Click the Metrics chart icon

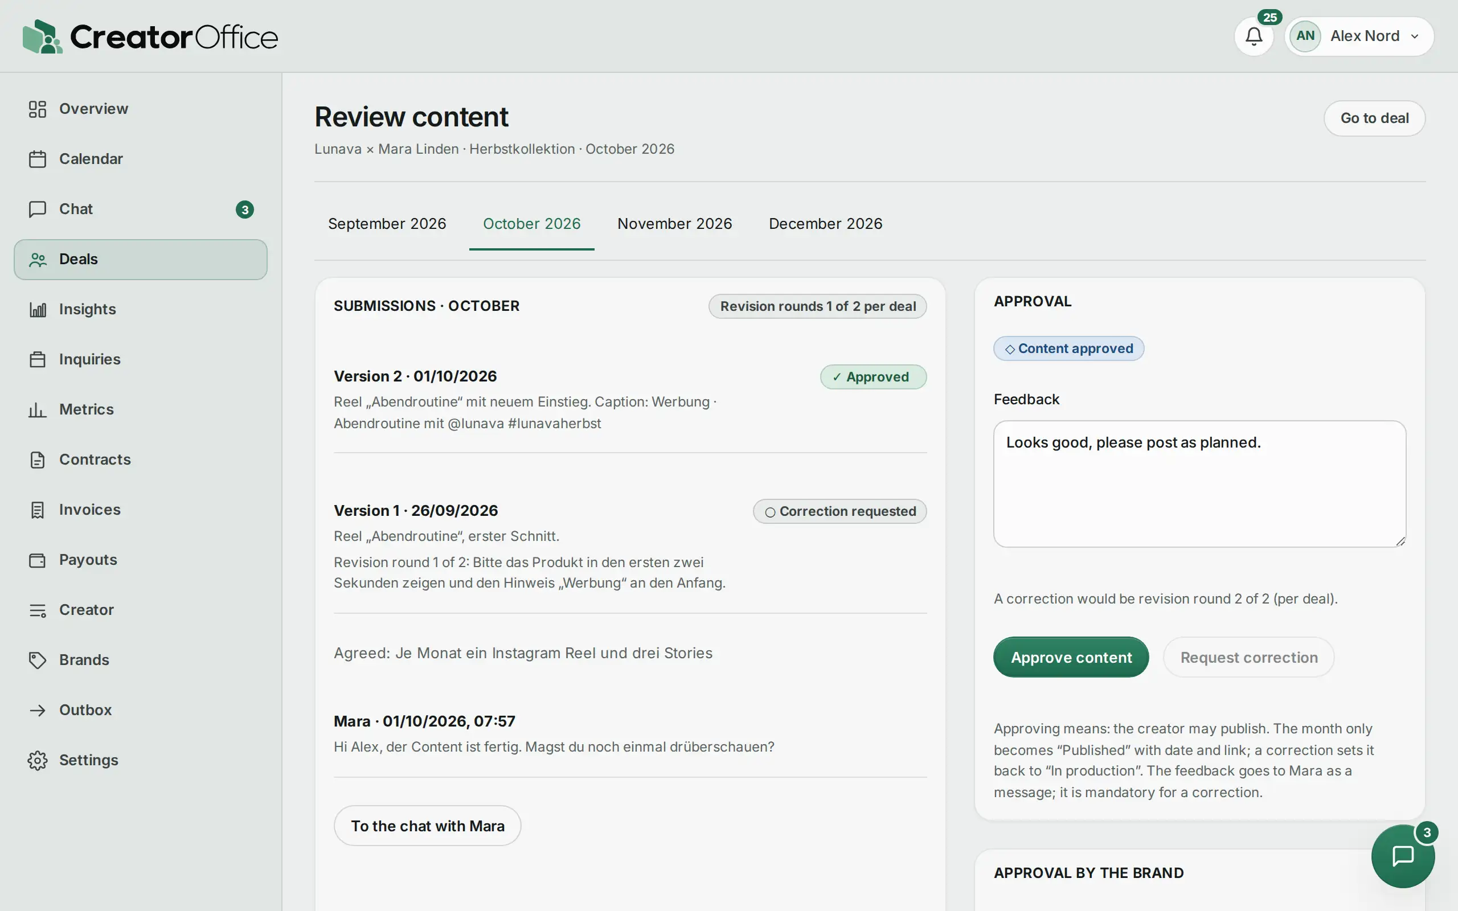coord(38,410)
